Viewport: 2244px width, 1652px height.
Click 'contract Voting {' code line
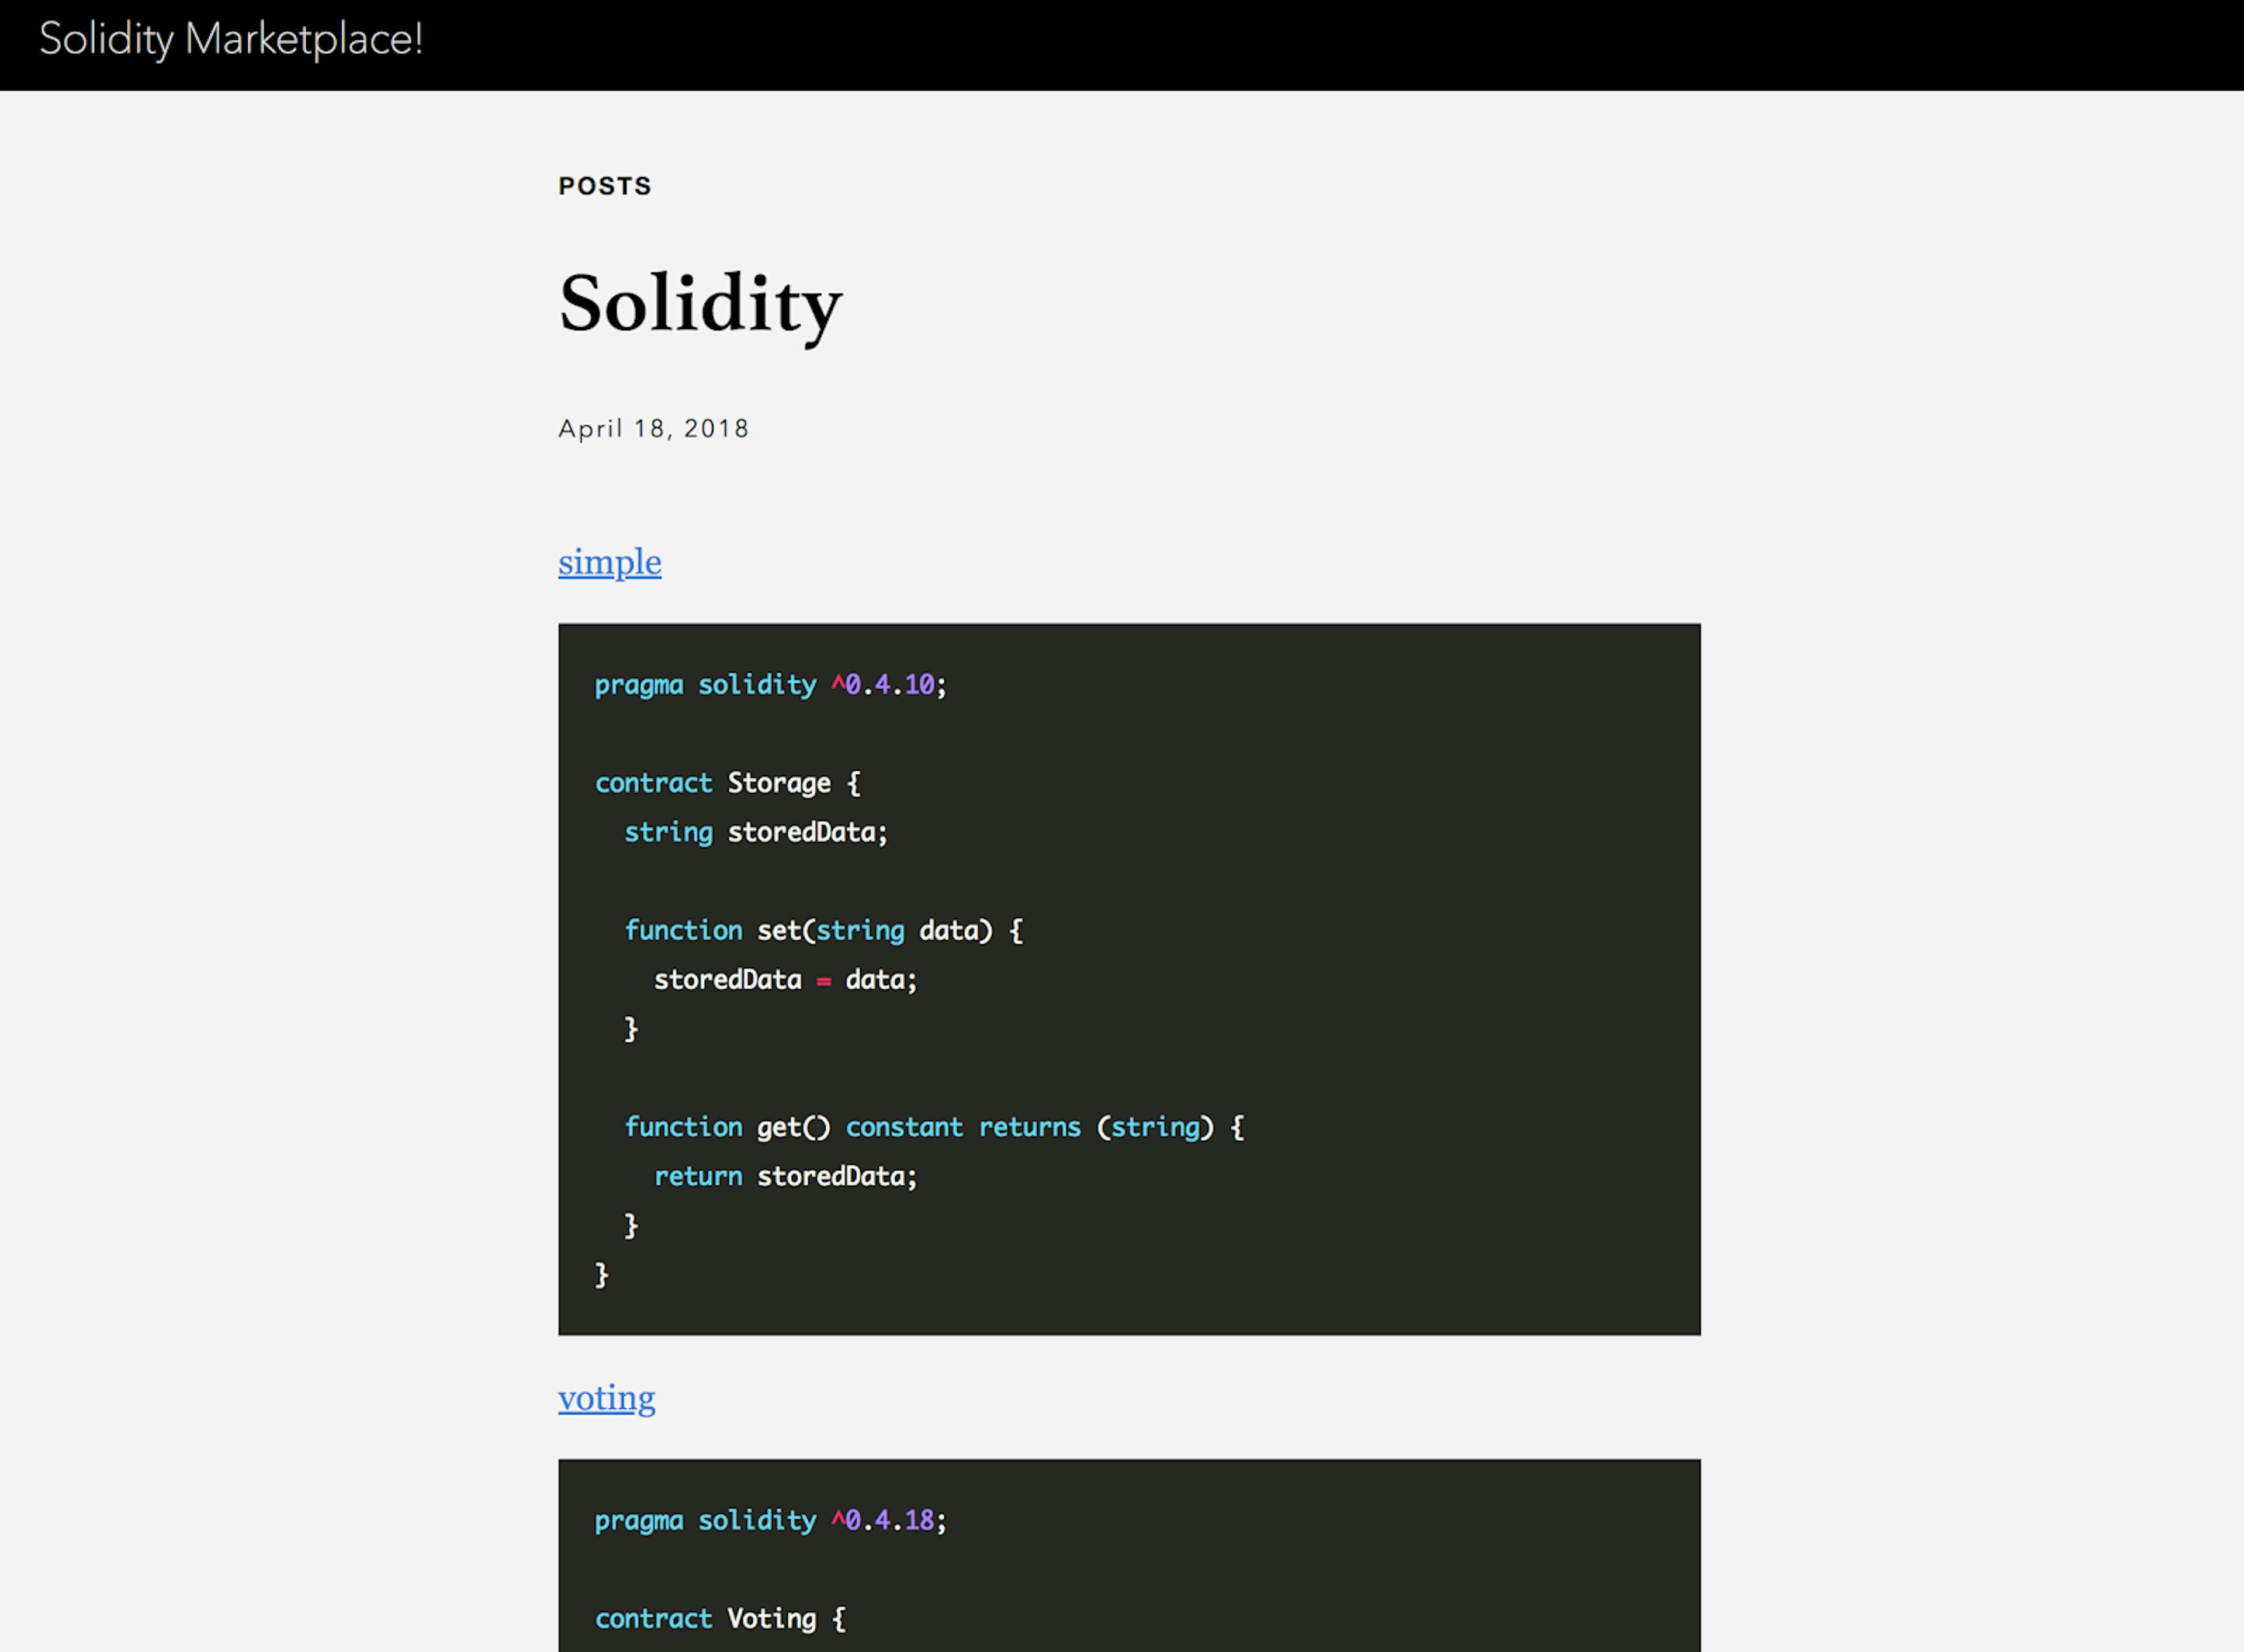(720, 1618)
